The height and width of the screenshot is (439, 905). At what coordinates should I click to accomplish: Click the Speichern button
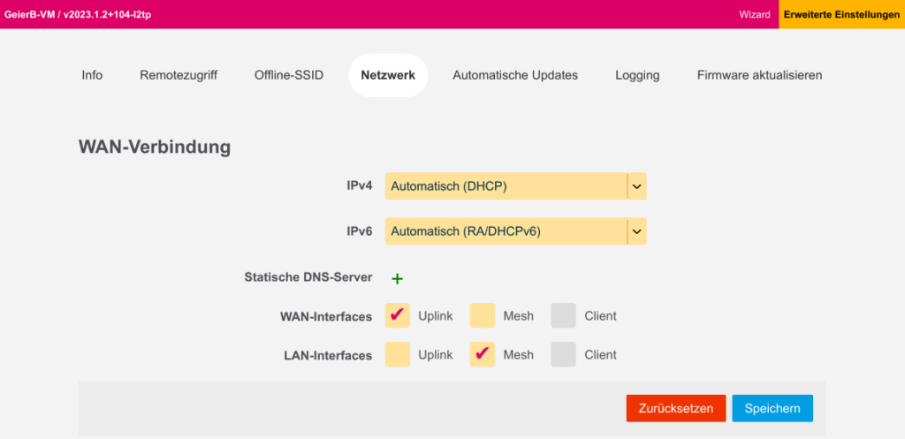pyautogui.click(x=772, y=408)
